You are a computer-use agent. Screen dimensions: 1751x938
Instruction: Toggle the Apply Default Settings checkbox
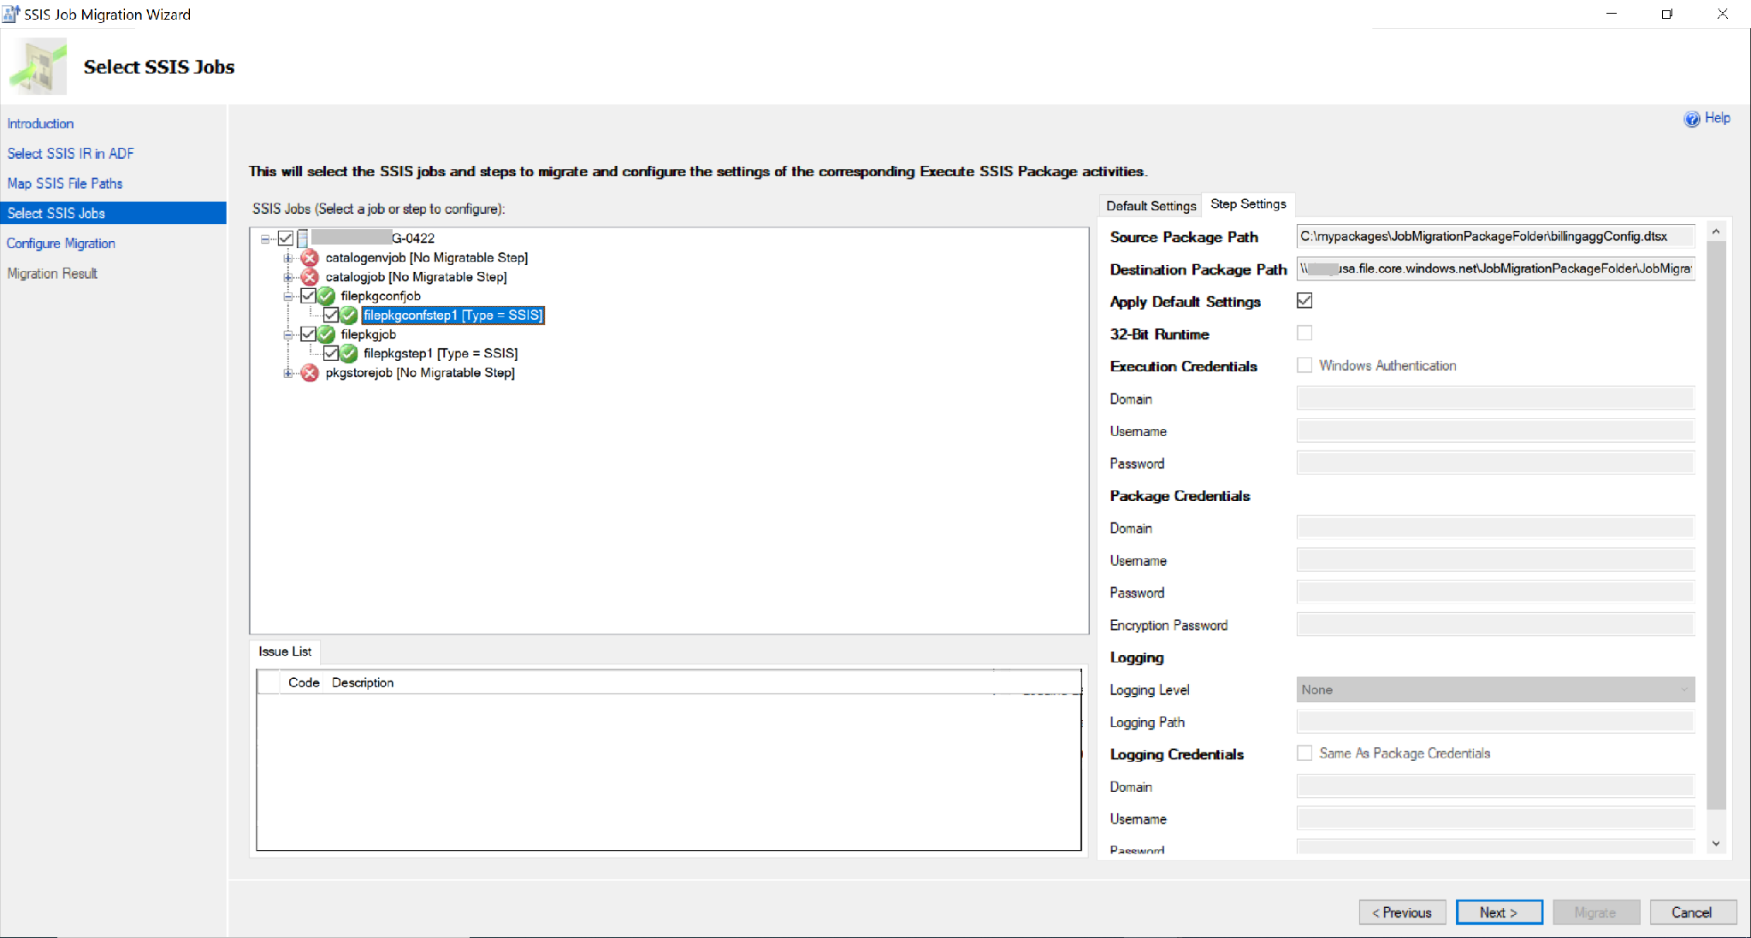point(1304,301)
